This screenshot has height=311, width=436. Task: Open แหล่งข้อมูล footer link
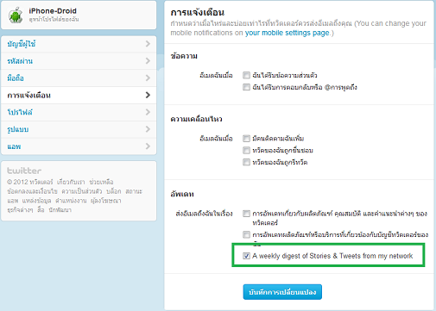[x=36, y=201]
